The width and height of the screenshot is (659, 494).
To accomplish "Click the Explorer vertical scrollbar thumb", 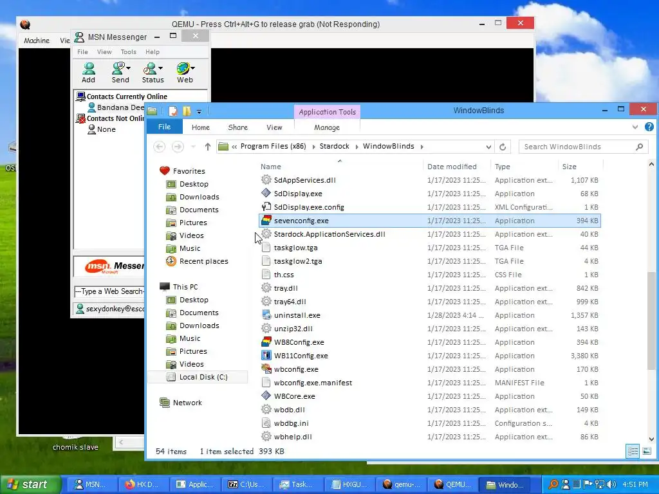I will pyautogui.click(x=651, y=322).
